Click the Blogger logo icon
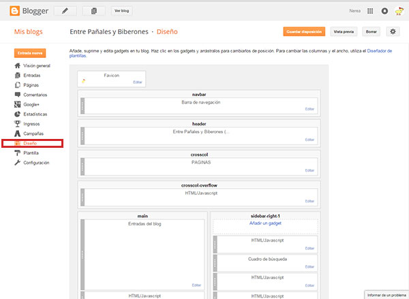 pyautogui.click(x=14, y=11)
